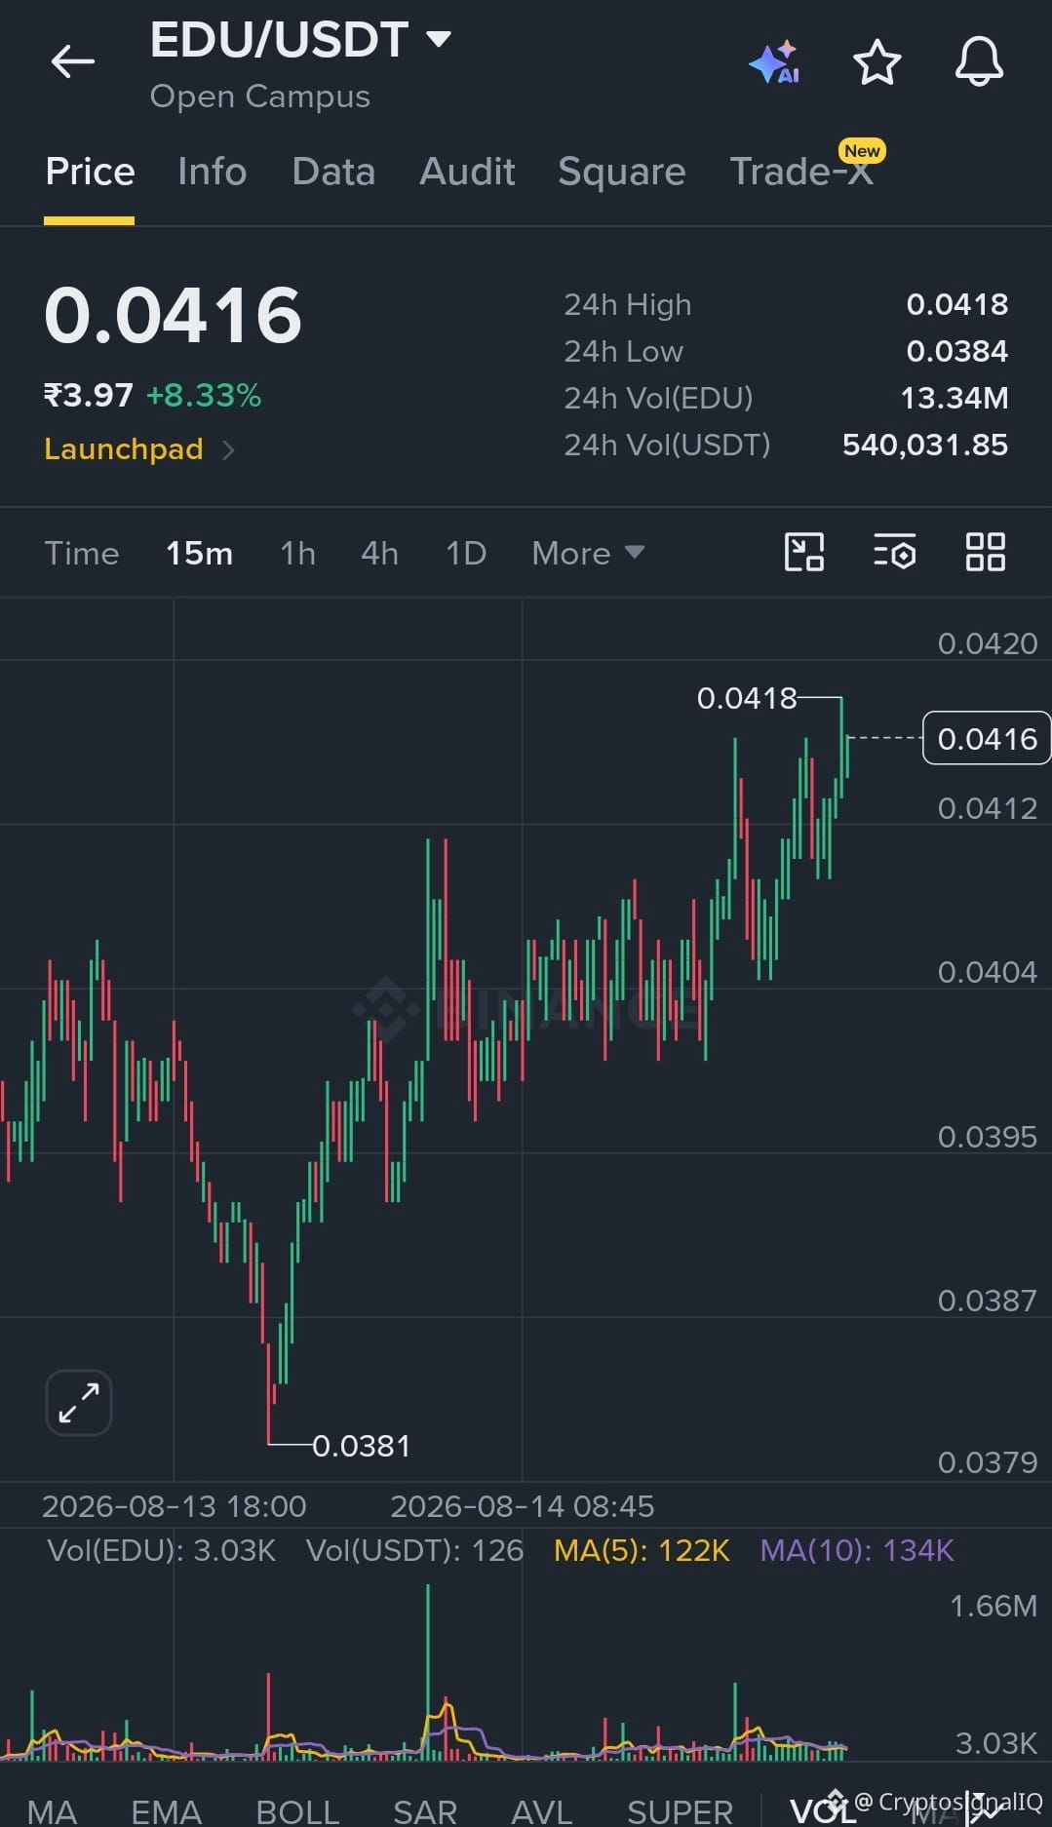1052x1827 pixels.
Task: Set a price alert via bell icon
Action: [979, 62]
